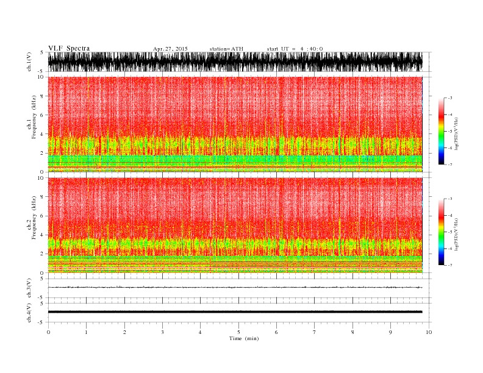The width and height of the screenshot is (483, 373).
Task: Click the "3" tick on the time axis
Action: pos(162,332)
